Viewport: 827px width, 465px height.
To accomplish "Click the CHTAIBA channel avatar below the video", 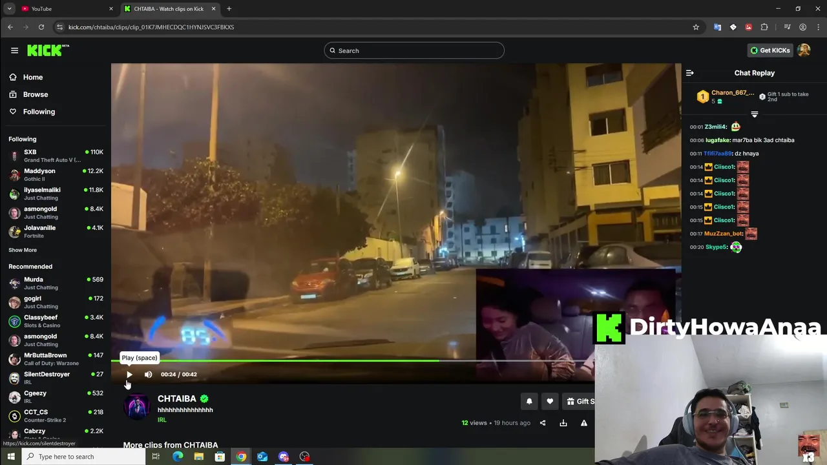I will click(136, 407).
